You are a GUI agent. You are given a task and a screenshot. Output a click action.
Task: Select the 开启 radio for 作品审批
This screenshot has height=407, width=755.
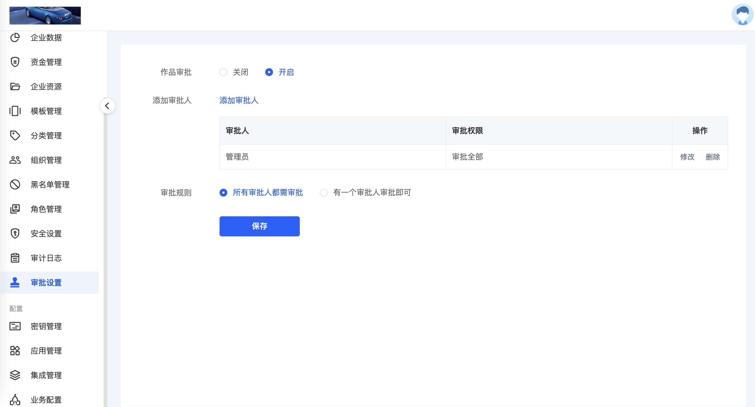click(x=269, y=72)
